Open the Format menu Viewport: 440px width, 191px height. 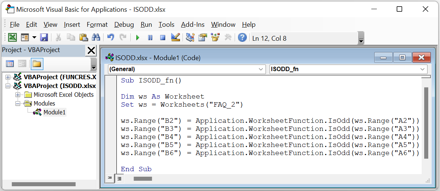point(97,25)
